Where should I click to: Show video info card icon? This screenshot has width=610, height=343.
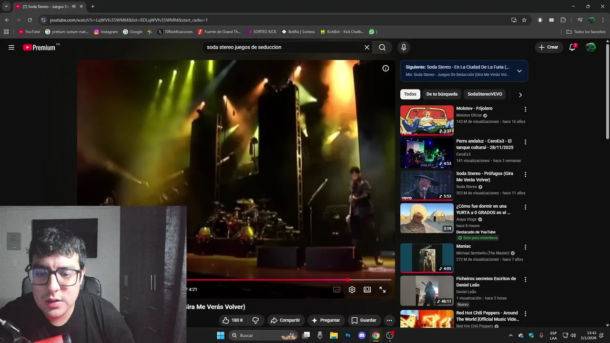(386, 68)
